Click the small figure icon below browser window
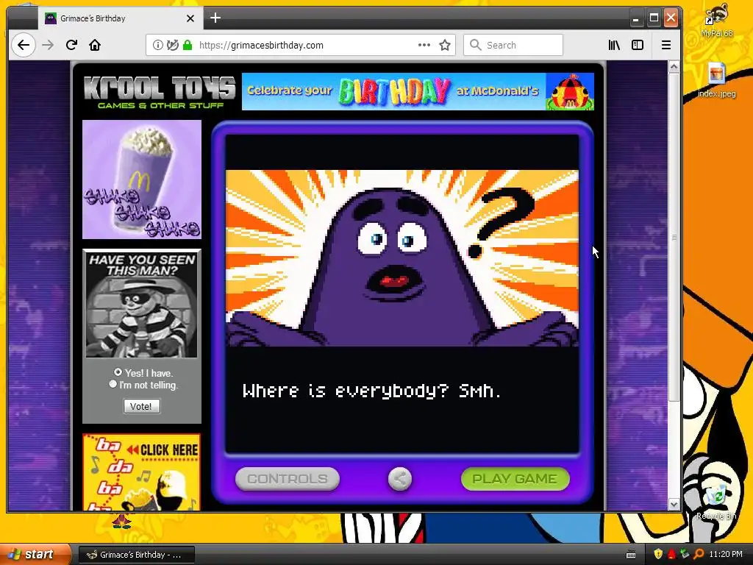 121,520
